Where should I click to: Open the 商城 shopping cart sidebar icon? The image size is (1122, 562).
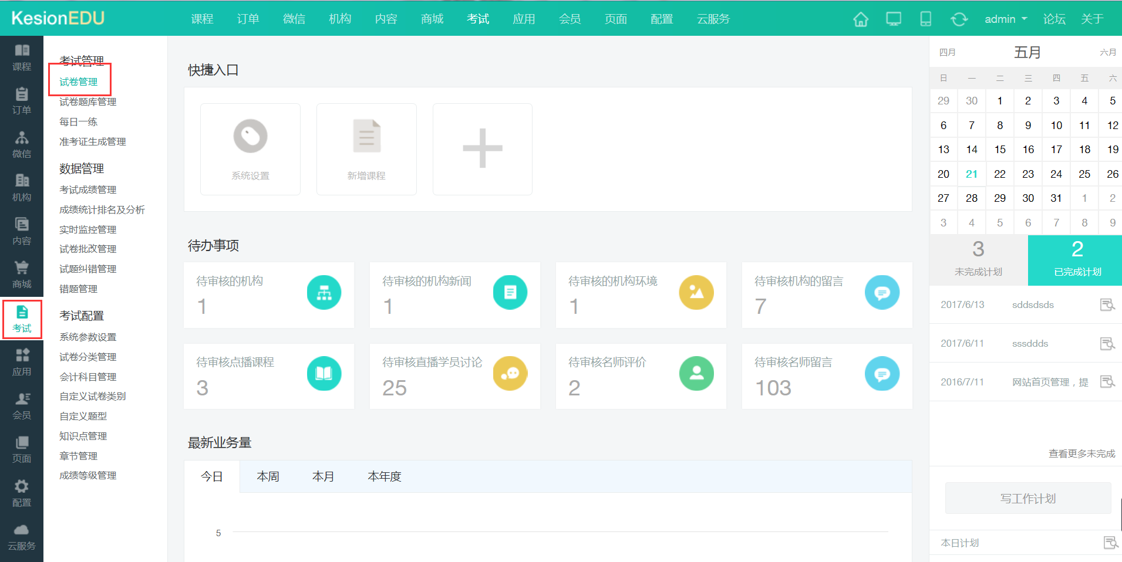pos(22,274)
